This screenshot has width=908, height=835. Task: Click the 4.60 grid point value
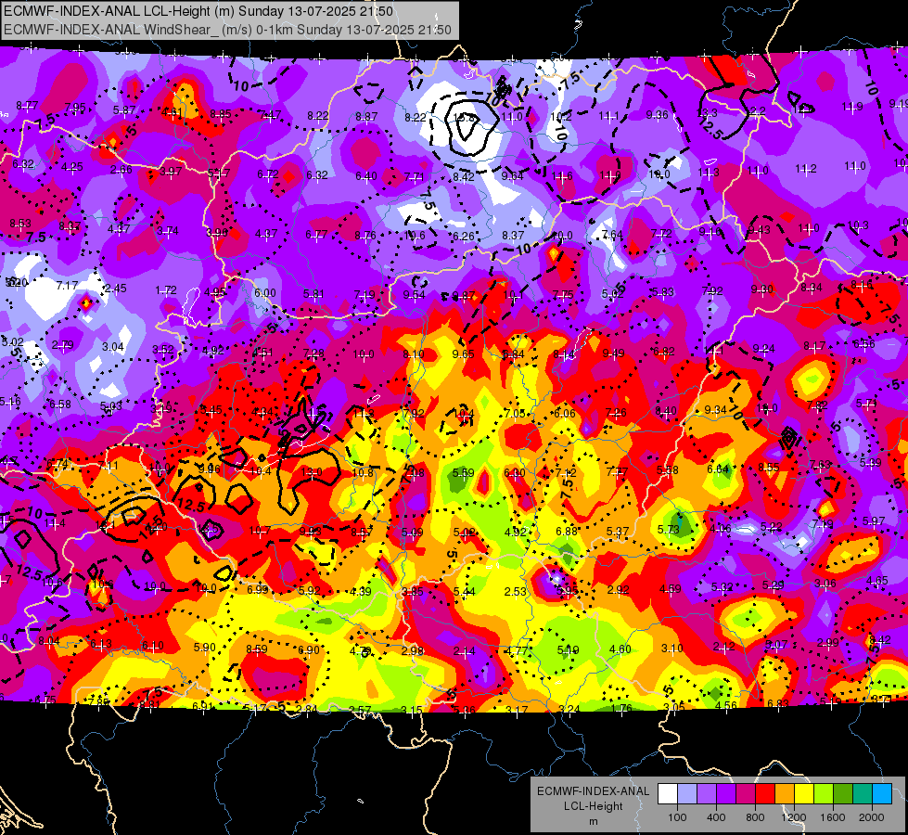pos(620,649)
